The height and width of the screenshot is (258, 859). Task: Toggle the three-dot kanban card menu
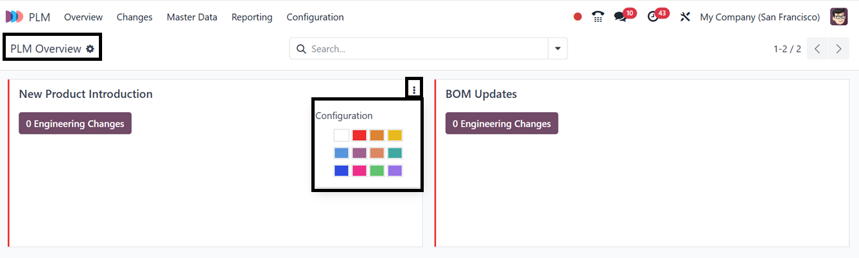(x=414, y=90)
